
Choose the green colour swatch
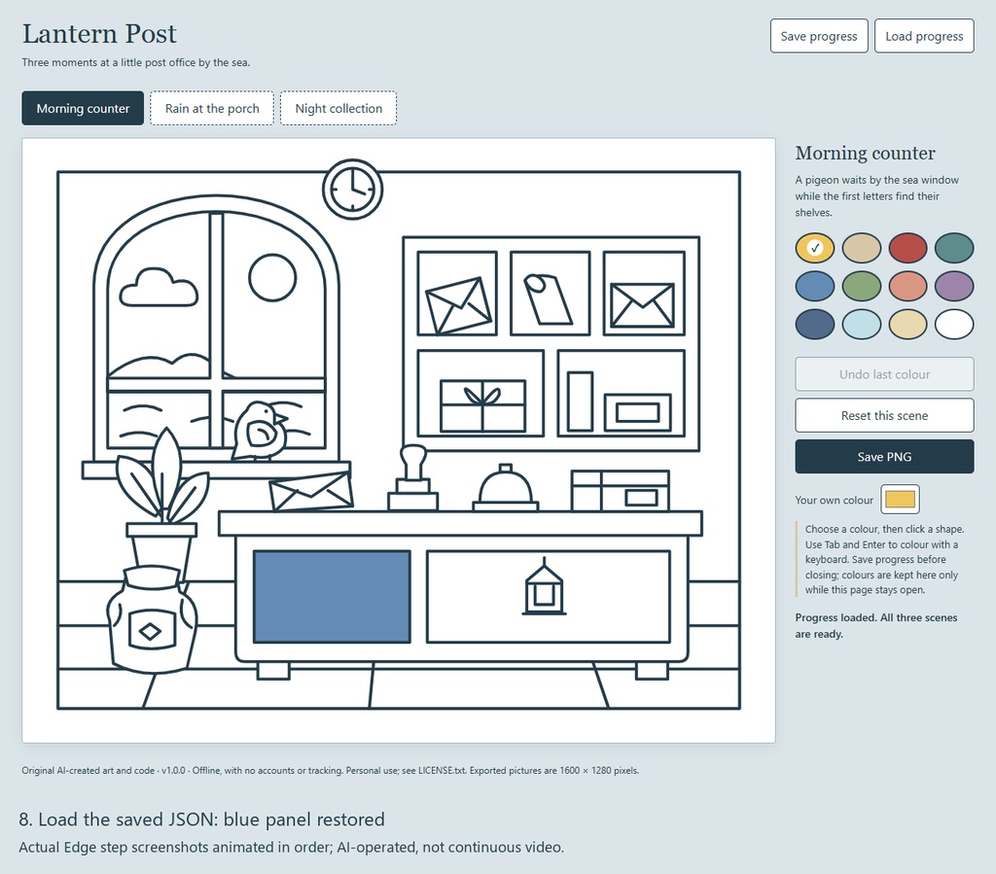862,286
